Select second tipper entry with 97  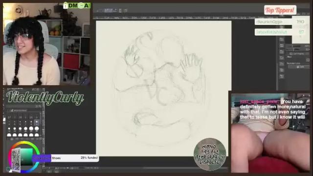click(280, 32)
